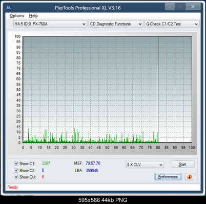Click the C1 error count 2287
This screenshot has height=204, width=206.
(46, 164)
